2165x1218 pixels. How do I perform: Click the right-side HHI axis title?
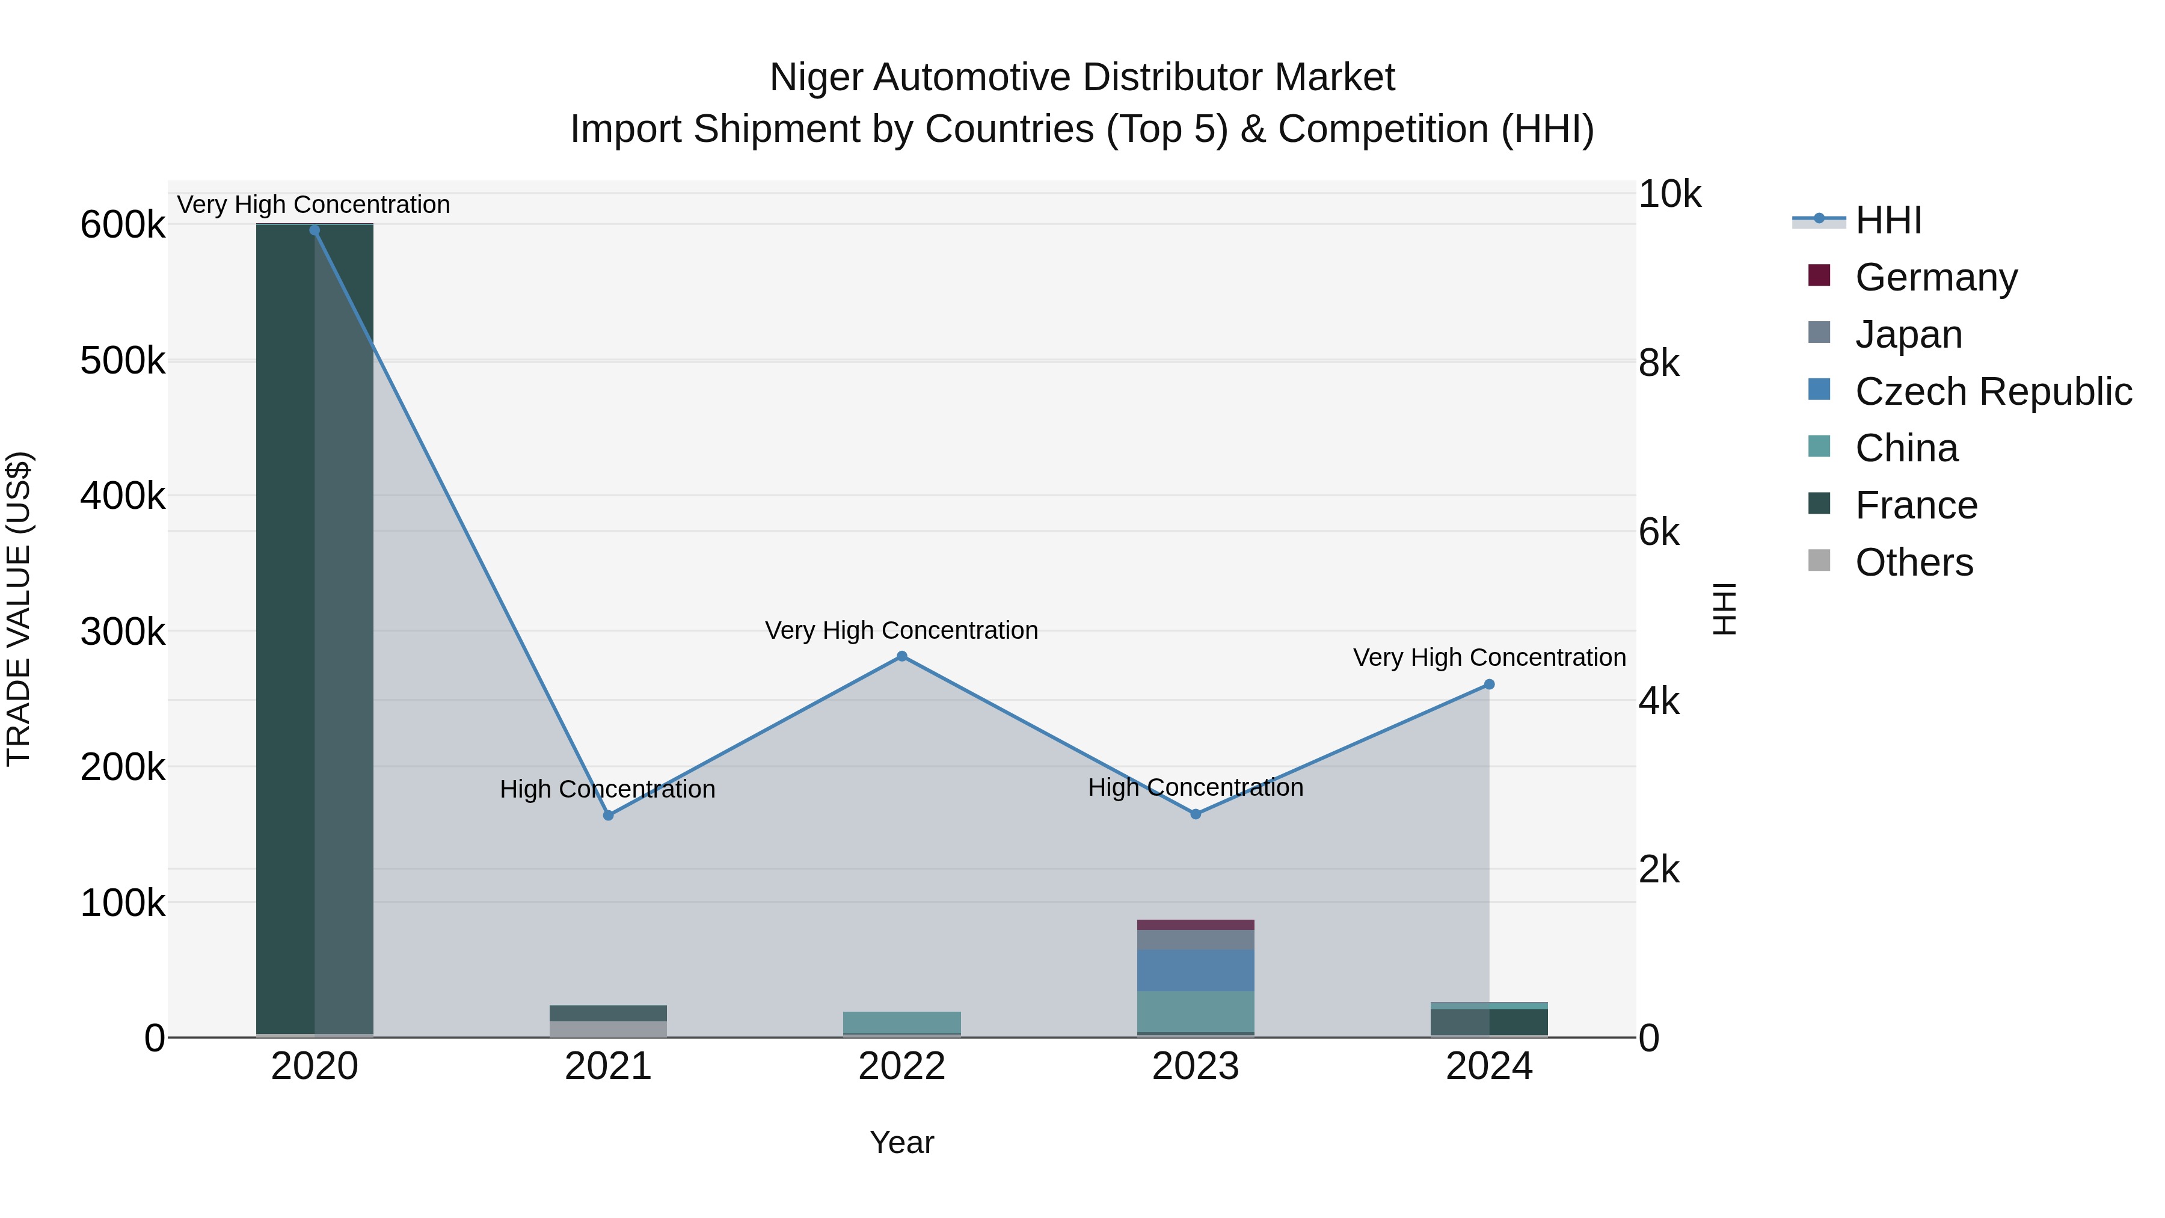[x=1724, y=609]
